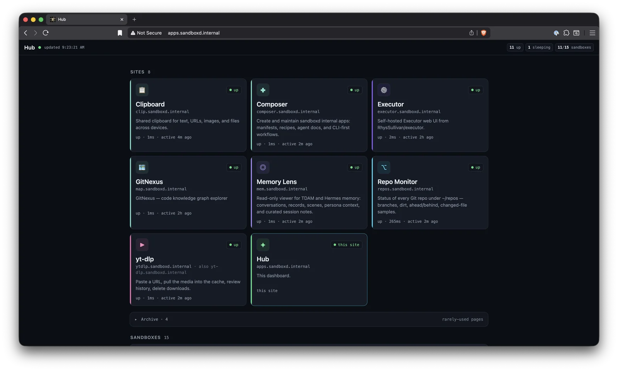
Task: Click the Hub header title
Action: [29, 47]
